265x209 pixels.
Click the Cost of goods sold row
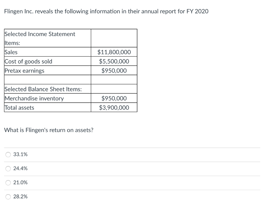point(28,61)
